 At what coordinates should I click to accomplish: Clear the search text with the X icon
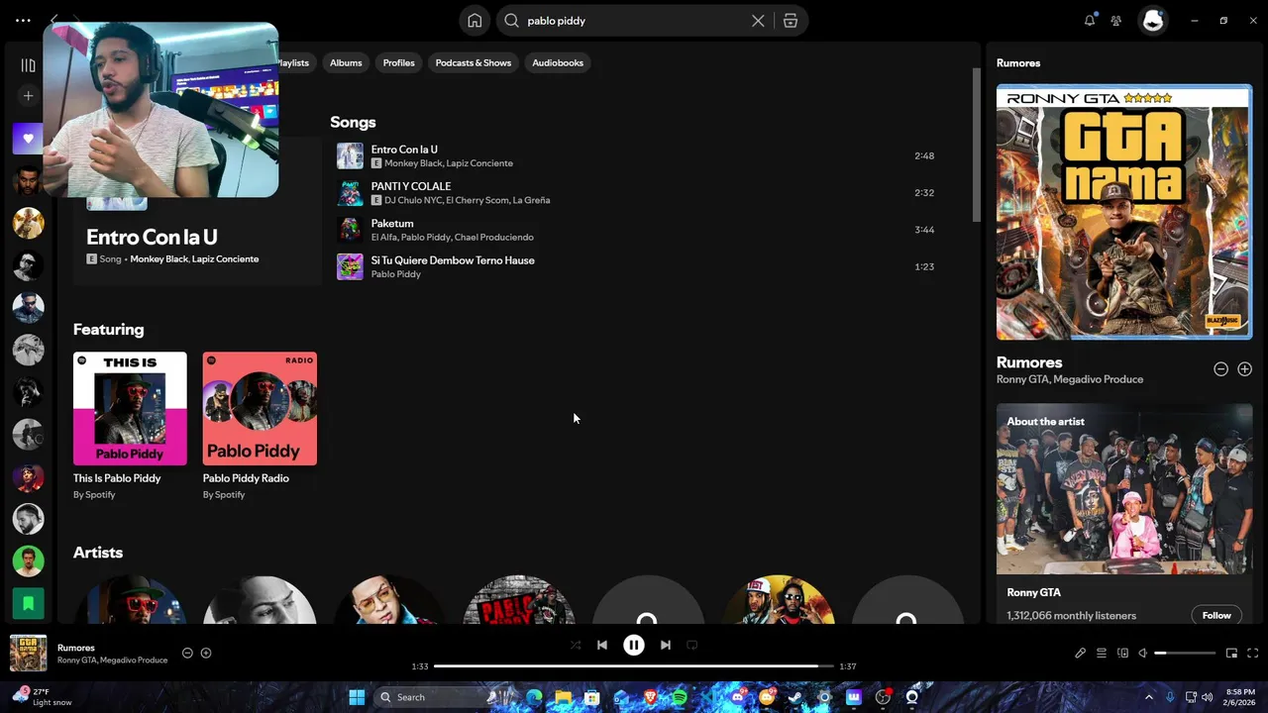[758, 21]
